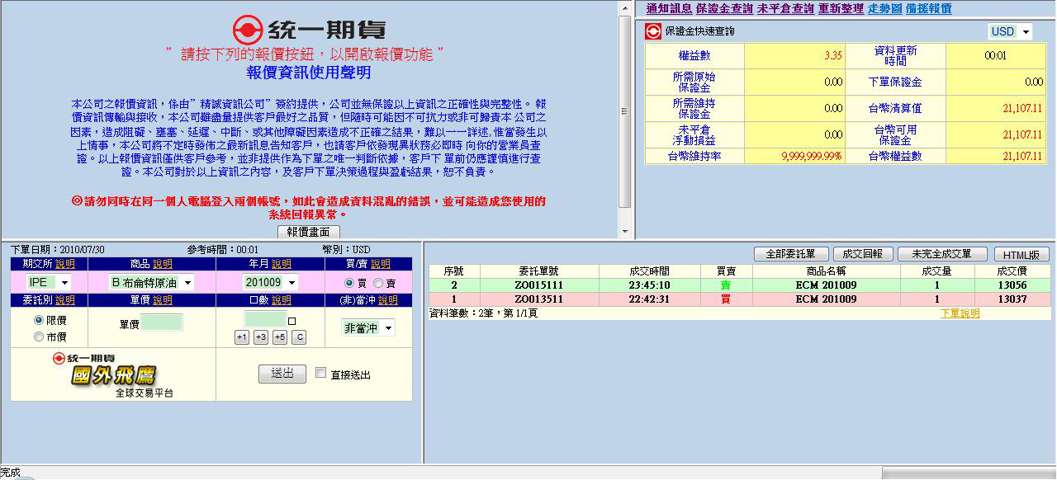This screenshot has height=480, width=1057.
Task: Click the trade price 13056
Action: pos(1012,285)
